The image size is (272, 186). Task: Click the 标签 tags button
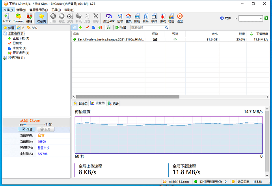pyautogui.click(x=121, y=27)
